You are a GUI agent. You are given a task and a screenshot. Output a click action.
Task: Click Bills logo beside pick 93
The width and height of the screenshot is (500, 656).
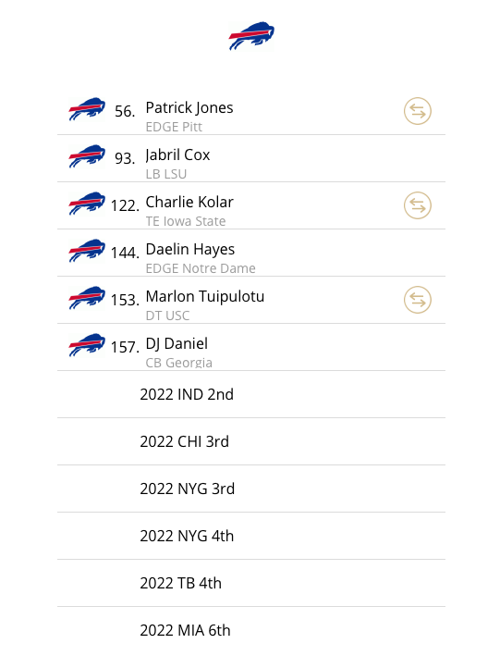[x=87, y=156]
